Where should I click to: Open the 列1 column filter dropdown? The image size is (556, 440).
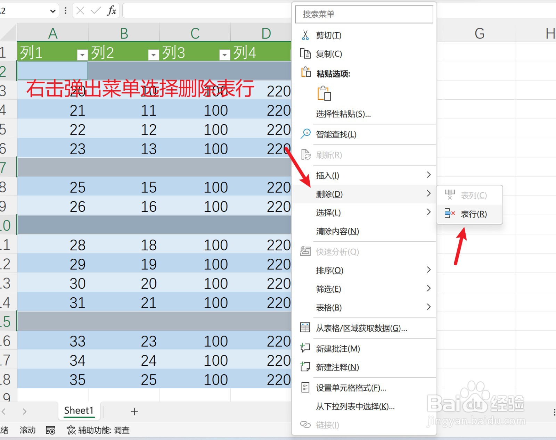82,54
